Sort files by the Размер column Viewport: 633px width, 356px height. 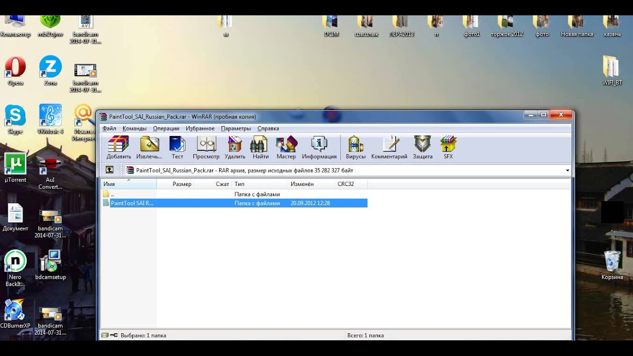pyautogui.click(x=176, y=184)
